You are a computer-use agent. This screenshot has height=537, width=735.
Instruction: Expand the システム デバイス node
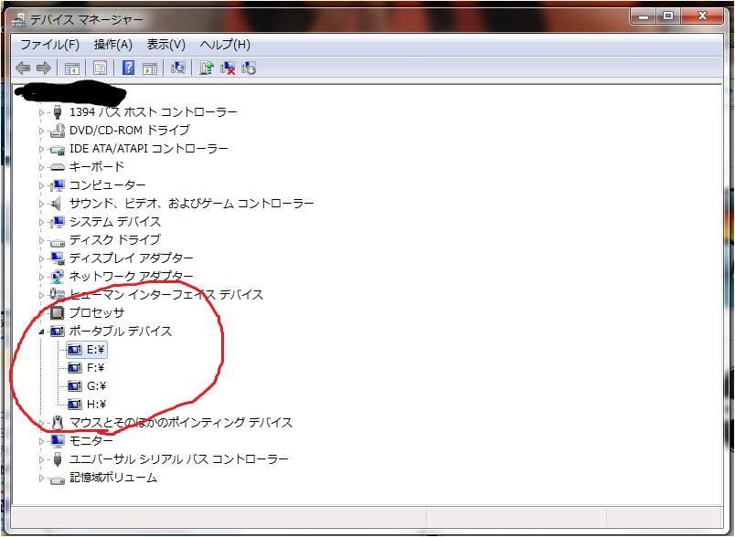41,222
